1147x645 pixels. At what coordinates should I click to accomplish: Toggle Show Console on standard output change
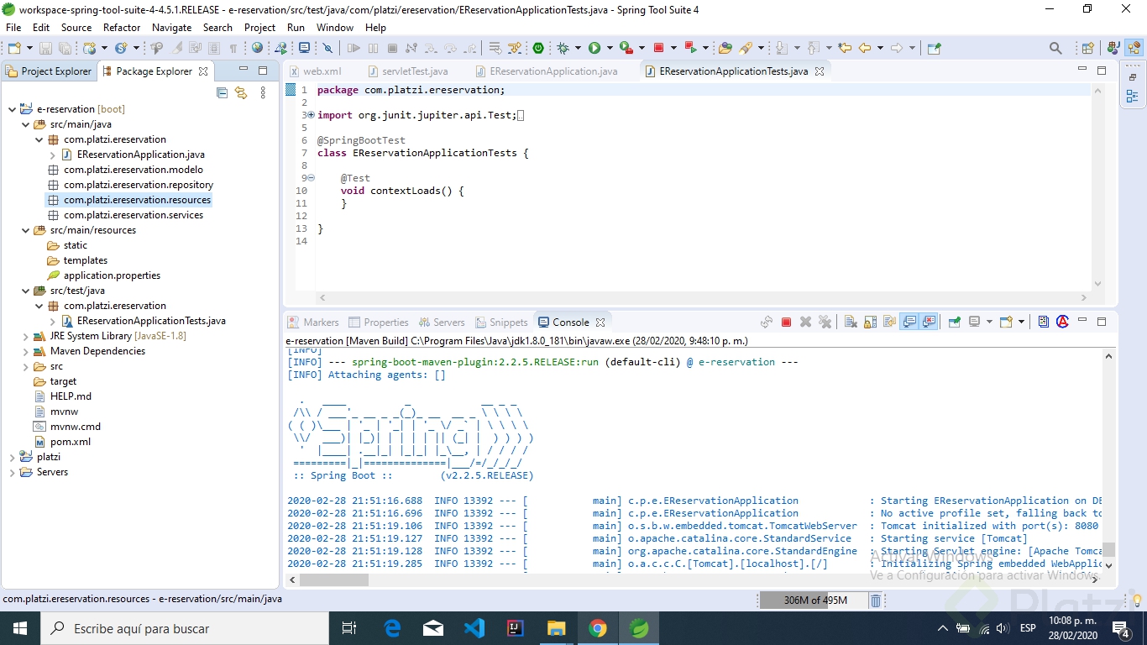[x=909, y=322]
